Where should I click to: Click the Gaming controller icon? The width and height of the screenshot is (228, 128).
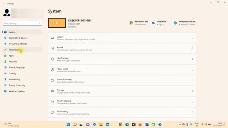[5, 74]
